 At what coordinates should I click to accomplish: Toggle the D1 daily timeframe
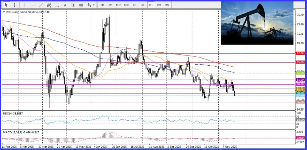(x=151, y=5)
